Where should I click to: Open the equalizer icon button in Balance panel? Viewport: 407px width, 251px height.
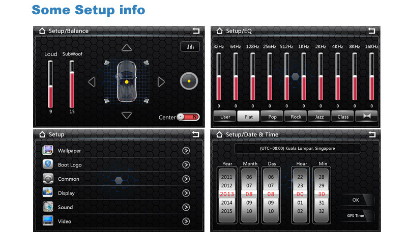[x=190, y=47]
